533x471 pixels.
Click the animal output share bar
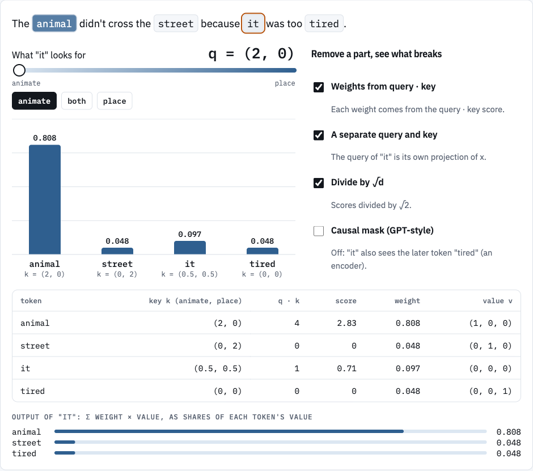tap(270, 431)
